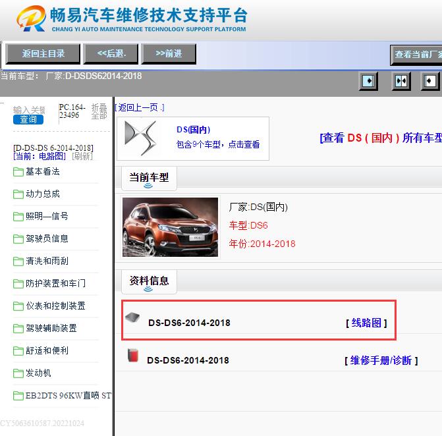
Task: Expand the 驾驶员信息 folder
Action: click(x=47, y=238)
